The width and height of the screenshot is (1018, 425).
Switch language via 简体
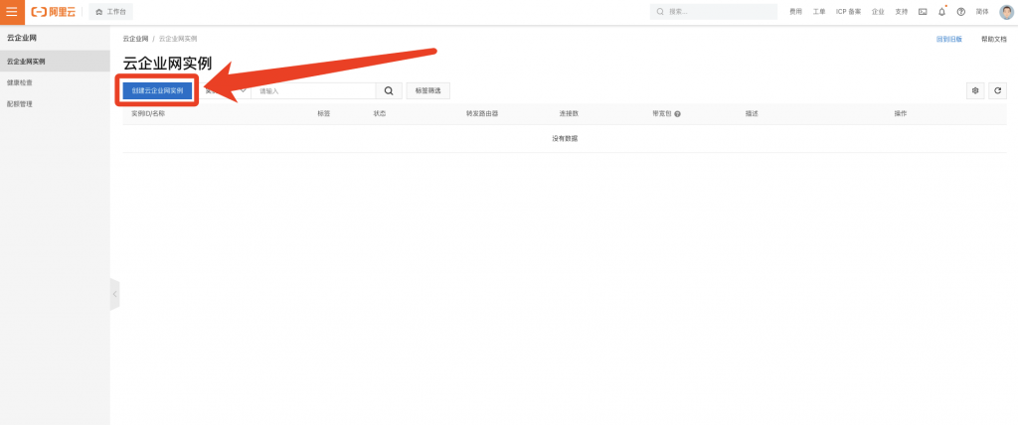pos(981,12)
